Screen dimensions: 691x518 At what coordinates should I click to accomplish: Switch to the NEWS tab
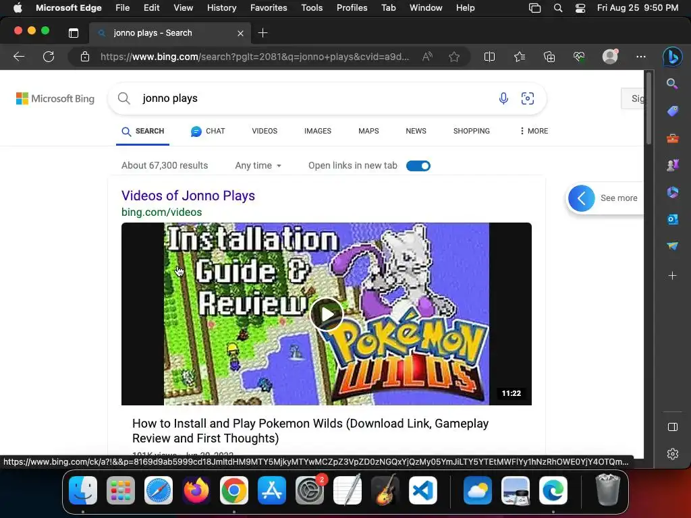click(x=416, y=131)
